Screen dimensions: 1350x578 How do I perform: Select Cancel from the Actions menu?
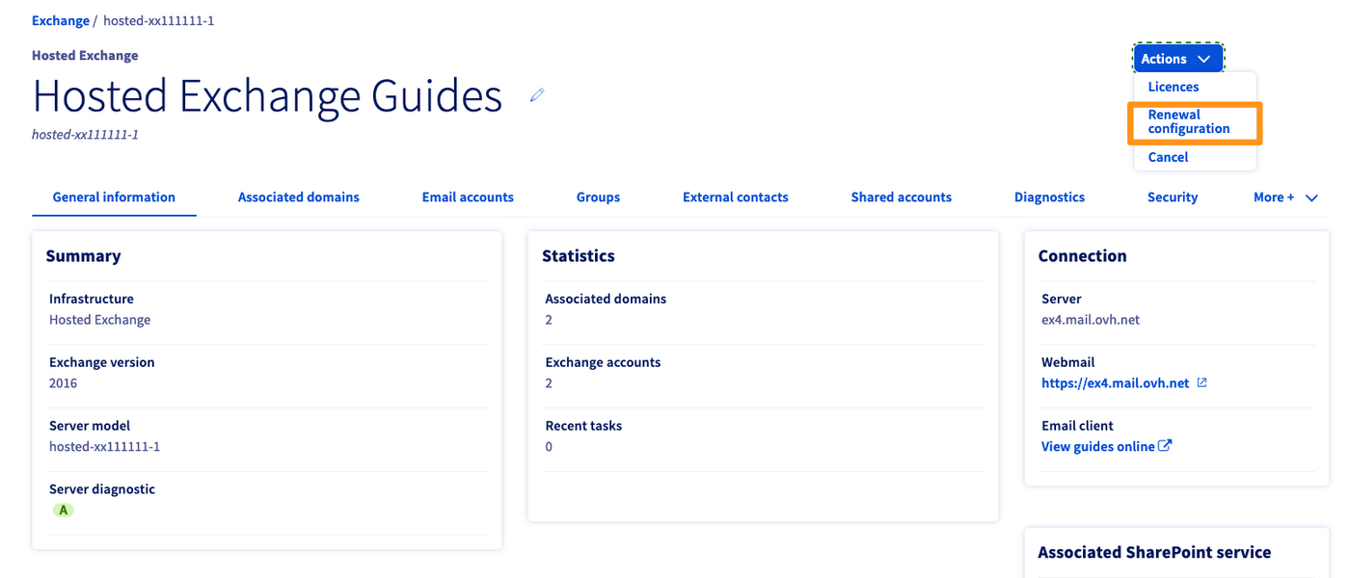[x=1167, y=156]
